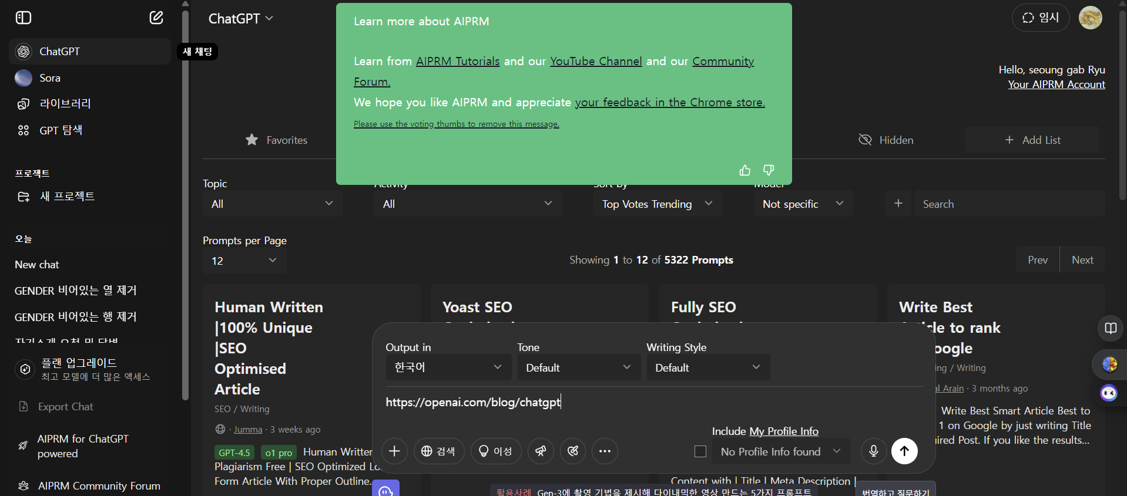Click the thumbs down icon in green banner

(769, 170)
